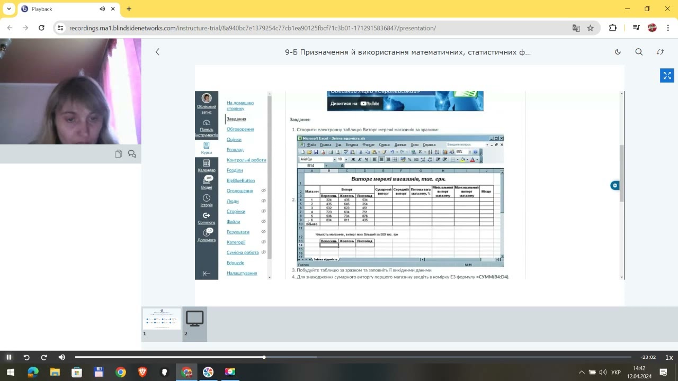This screenshot has height=381, width=678.
Task: Open Календар in the Canvas sidebar
Action: pyautogui.click(x=207, y=166)
